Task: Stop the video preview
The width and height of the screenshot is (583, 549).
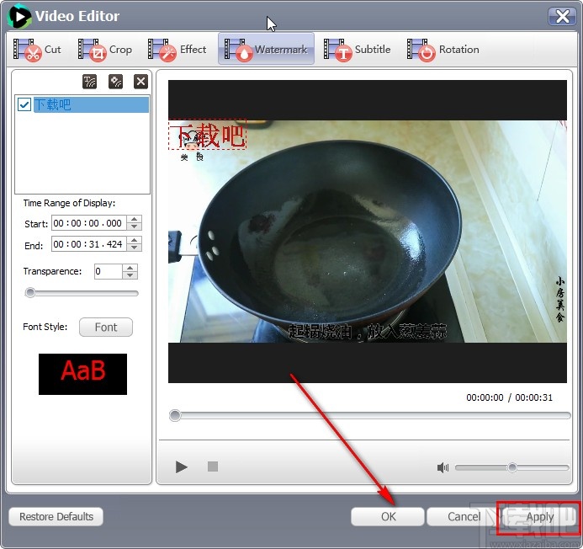Action: [x=213, y=466]
